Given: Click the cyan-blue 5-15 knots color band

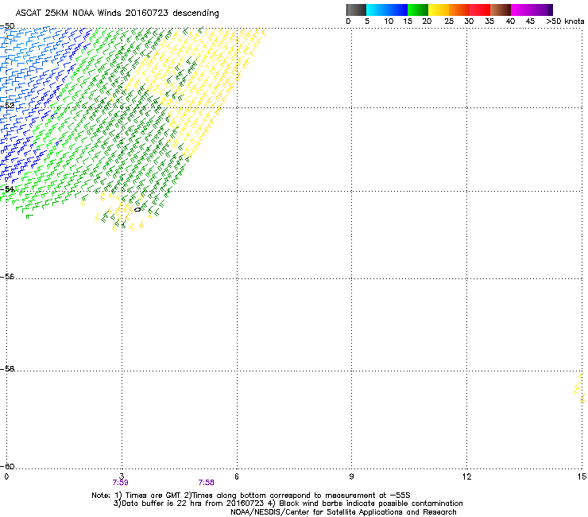Looking at the screenshot, I should click(387, 10).
